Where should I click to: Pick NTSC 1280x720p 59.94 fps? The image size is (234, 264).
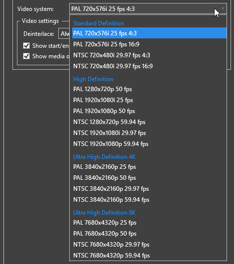[149, 122]
